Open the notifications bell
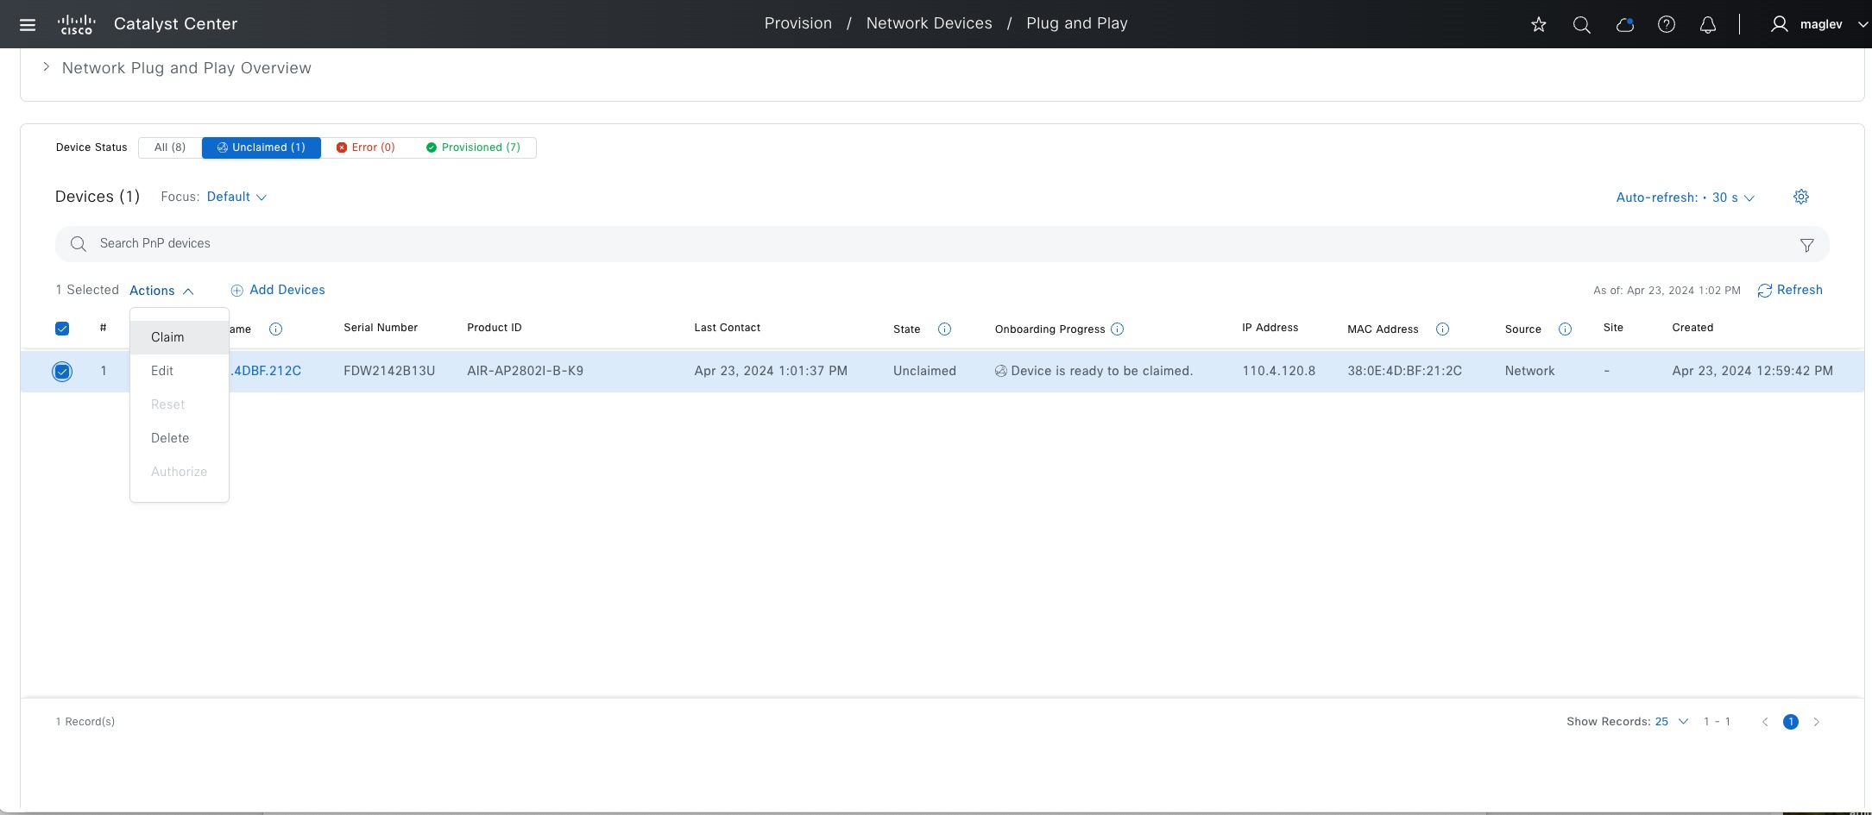The image size is (1872, 815). click(1707, 25)
